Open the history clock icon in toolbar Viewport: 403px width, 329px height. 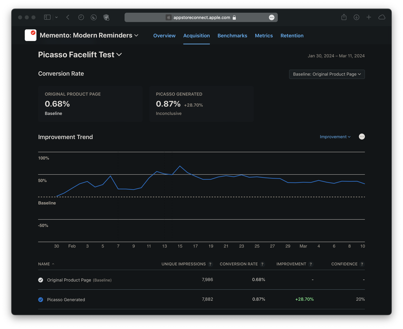click(x=81, y=17)
